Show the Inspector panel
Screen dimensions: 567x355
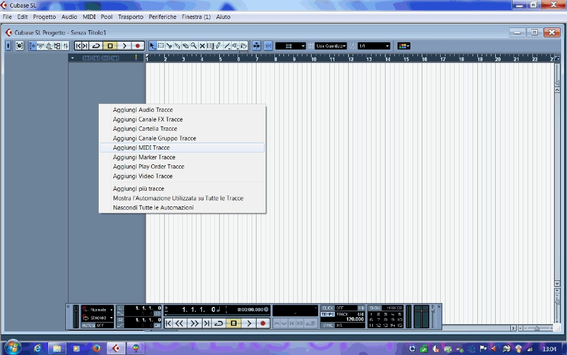tap(32, 46)
